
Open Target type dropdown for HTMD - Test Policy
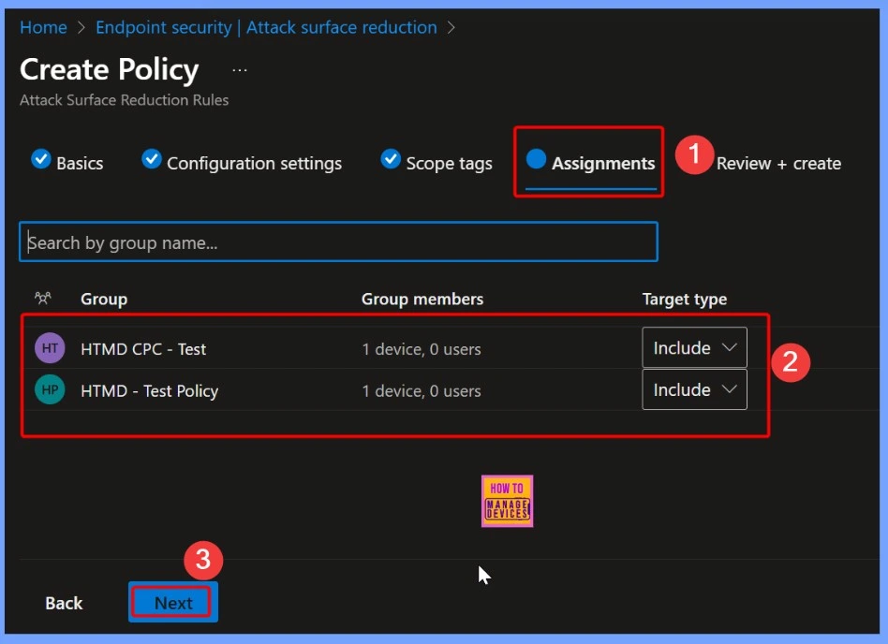point(694,390)
